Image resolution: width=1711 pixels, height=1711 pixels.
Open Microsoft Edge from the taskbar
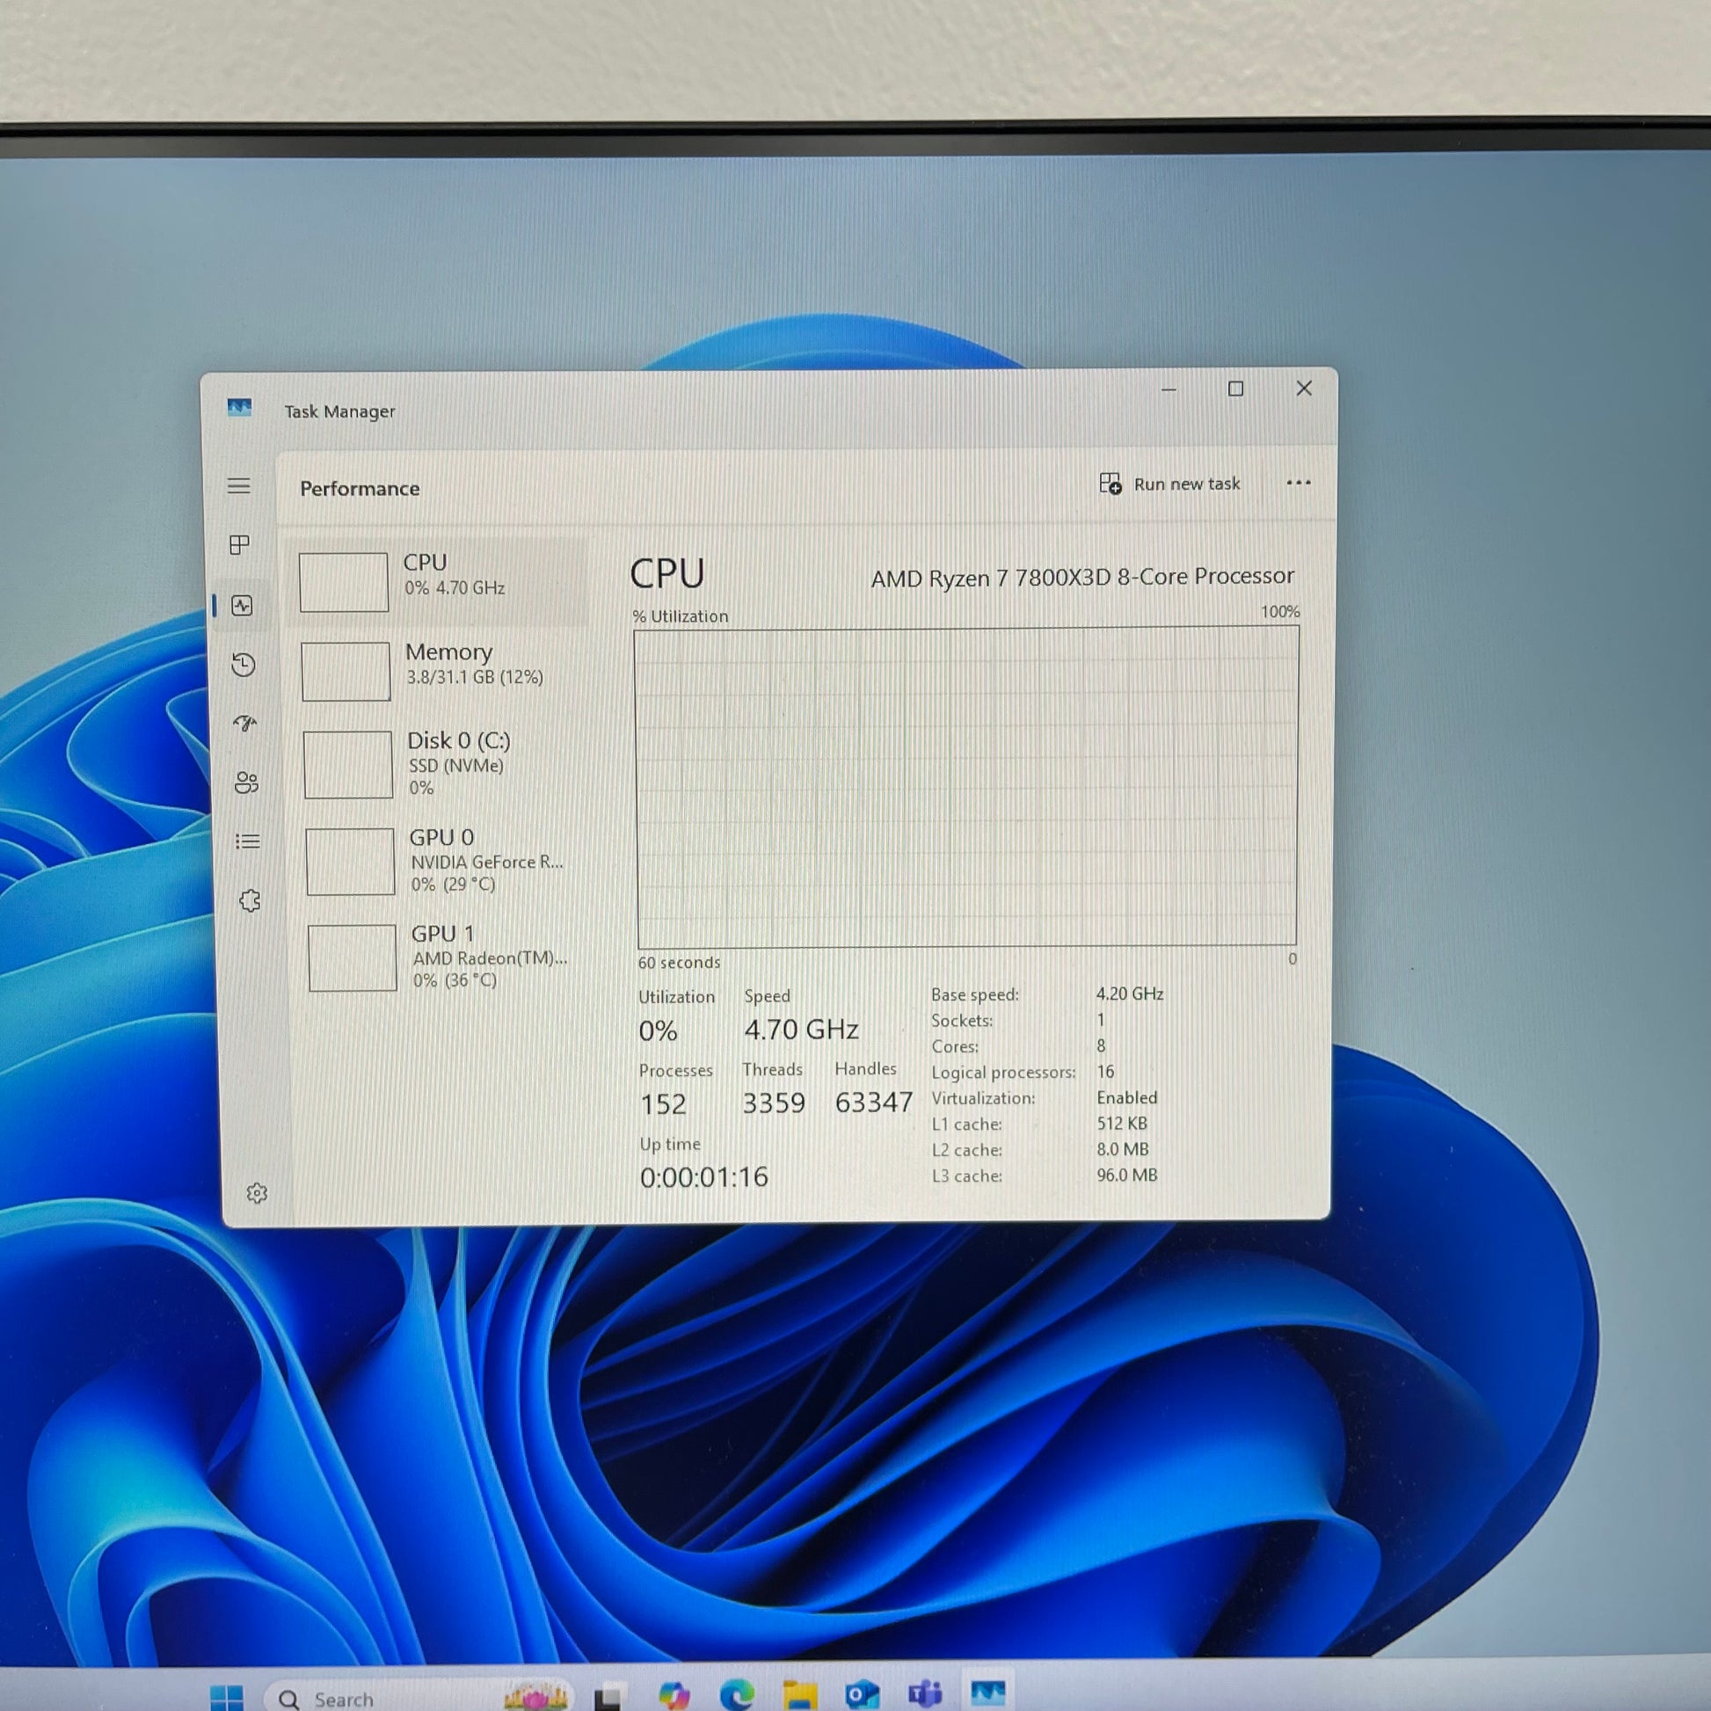pyautogui.click(x=736, y=1695)
